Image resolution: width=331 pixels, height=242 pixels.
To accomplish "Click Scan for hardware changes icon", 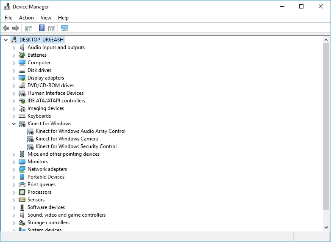I will pyautogui.click(x=65, y=28).
